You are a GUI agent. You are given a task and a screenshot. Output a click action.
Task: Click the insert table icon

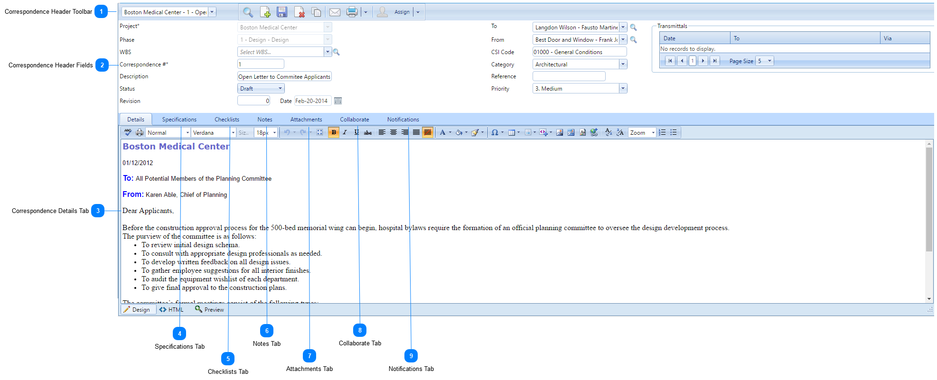pyautogui.click(x=512, y=132)
